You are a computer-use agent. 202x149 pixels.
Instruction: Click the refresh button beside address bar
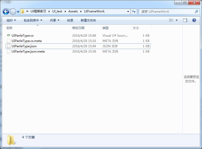[x=134, y=12]
